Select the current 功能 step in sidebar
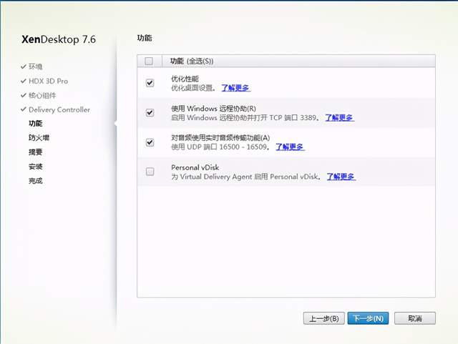The width and height of the screenshot is (458, 344). (x=35, y=124)
